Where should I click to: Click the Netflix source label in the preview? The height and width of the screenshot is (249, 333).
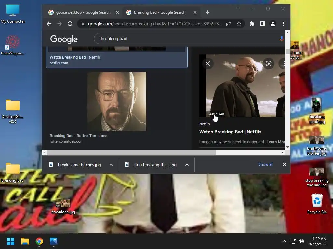[x=205, y=124]
